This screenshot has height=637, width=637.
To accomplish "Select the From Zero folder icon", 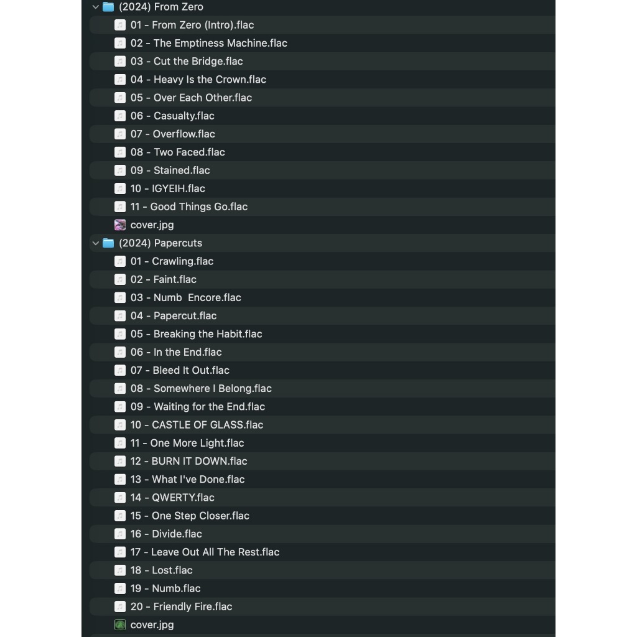I will coord(108,7).
